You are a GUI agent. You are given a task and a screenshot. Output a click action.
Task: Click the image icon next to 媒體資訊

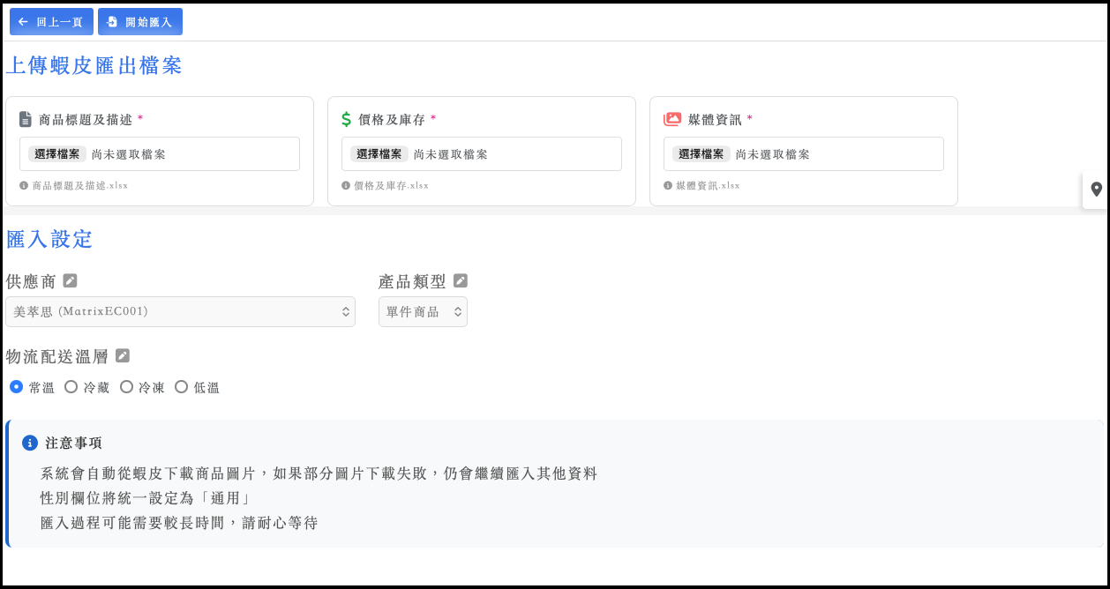(x=672, y=119)
